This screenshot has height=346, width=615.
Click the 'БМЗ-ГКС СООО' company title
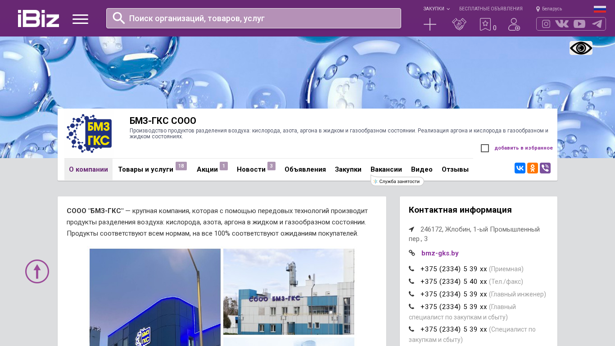coord(163,121)
